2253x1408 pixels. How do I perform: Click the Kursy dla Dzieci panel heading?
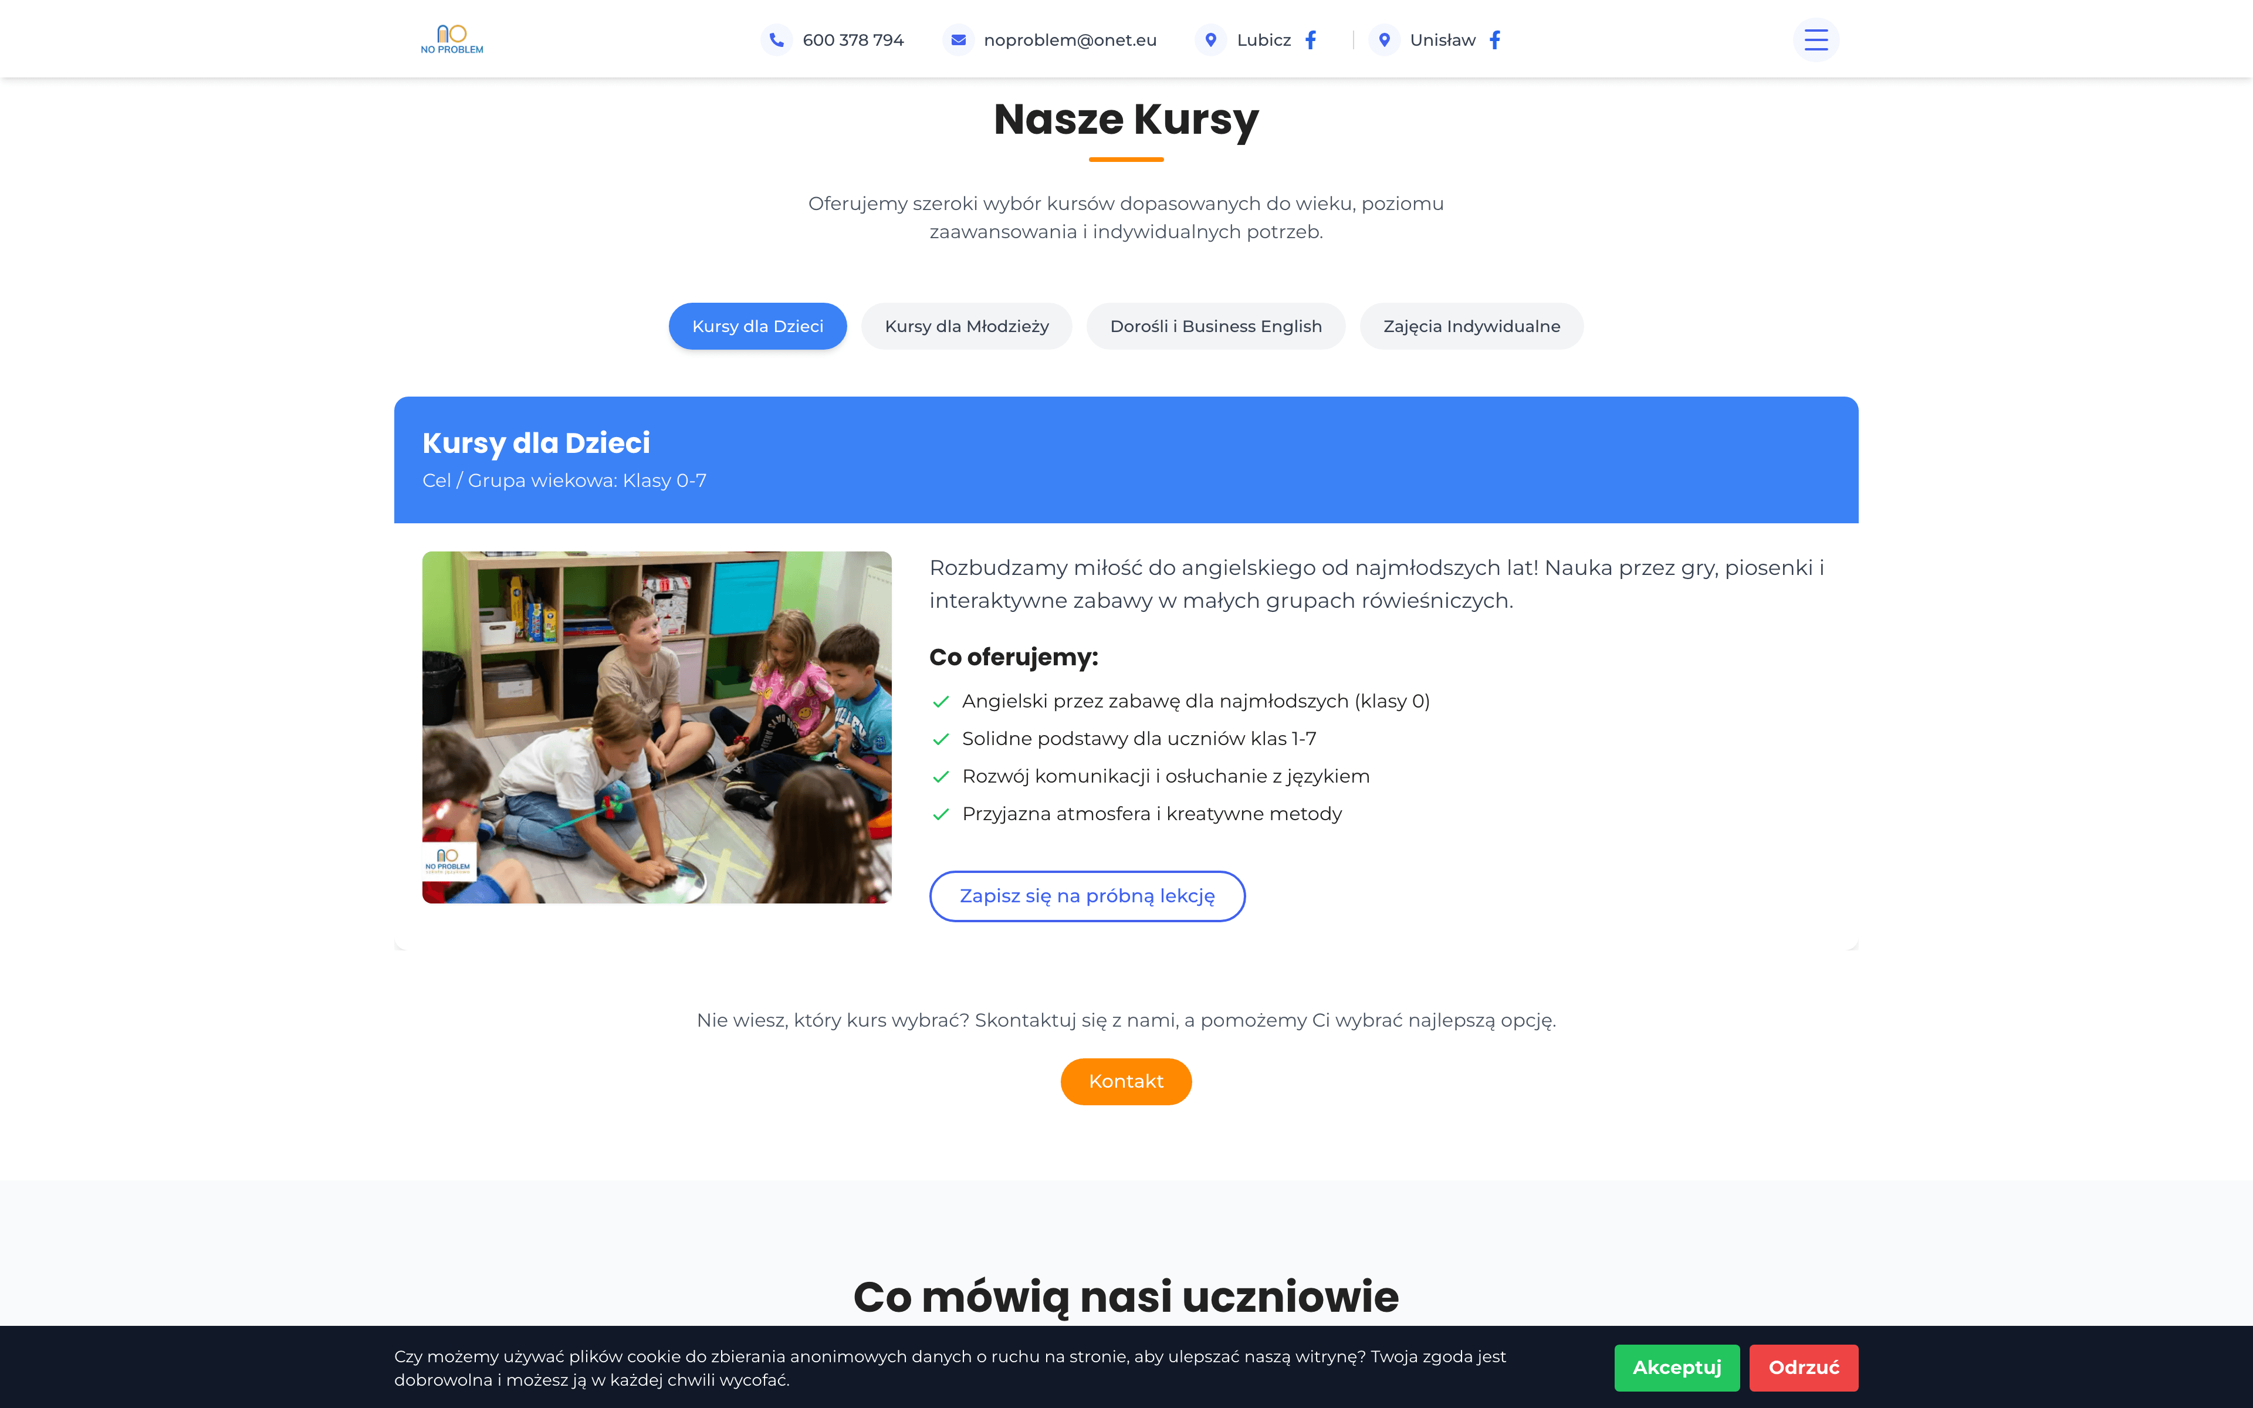tap(536, 442)
